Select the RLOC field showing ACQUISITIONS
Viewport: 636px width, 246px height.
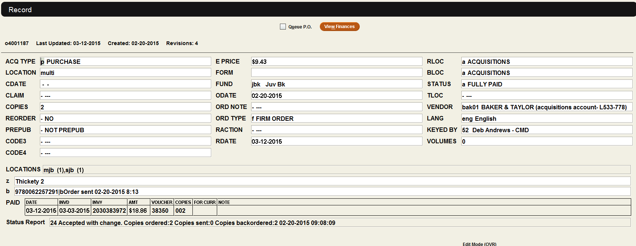pos(547,61)
